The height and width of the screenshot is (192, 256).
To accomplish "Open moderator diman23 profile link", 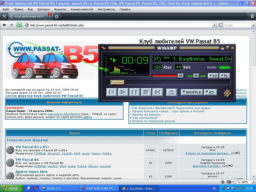I will click(53, 154).
